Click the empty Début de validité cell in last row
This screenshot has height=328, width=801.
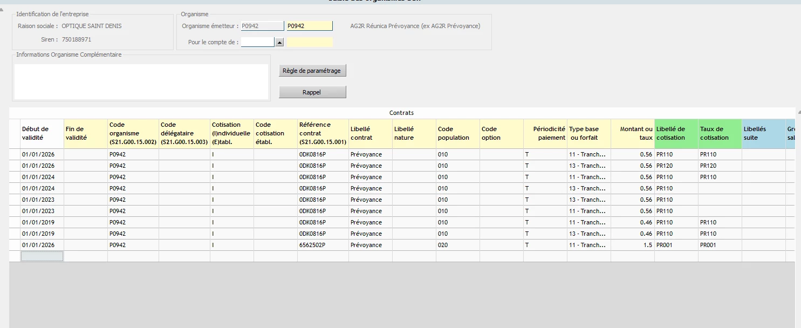(x=42, y=256)
